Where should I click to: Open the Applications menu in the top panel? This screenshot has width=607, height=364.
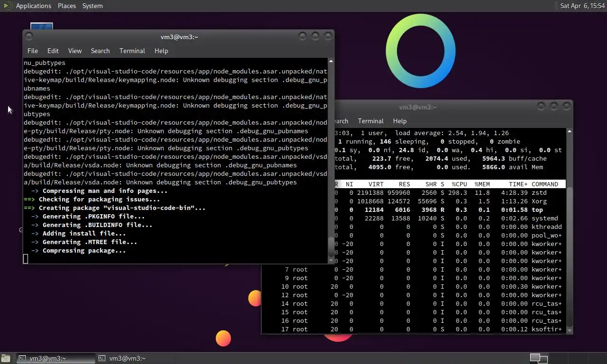[33, 6]
